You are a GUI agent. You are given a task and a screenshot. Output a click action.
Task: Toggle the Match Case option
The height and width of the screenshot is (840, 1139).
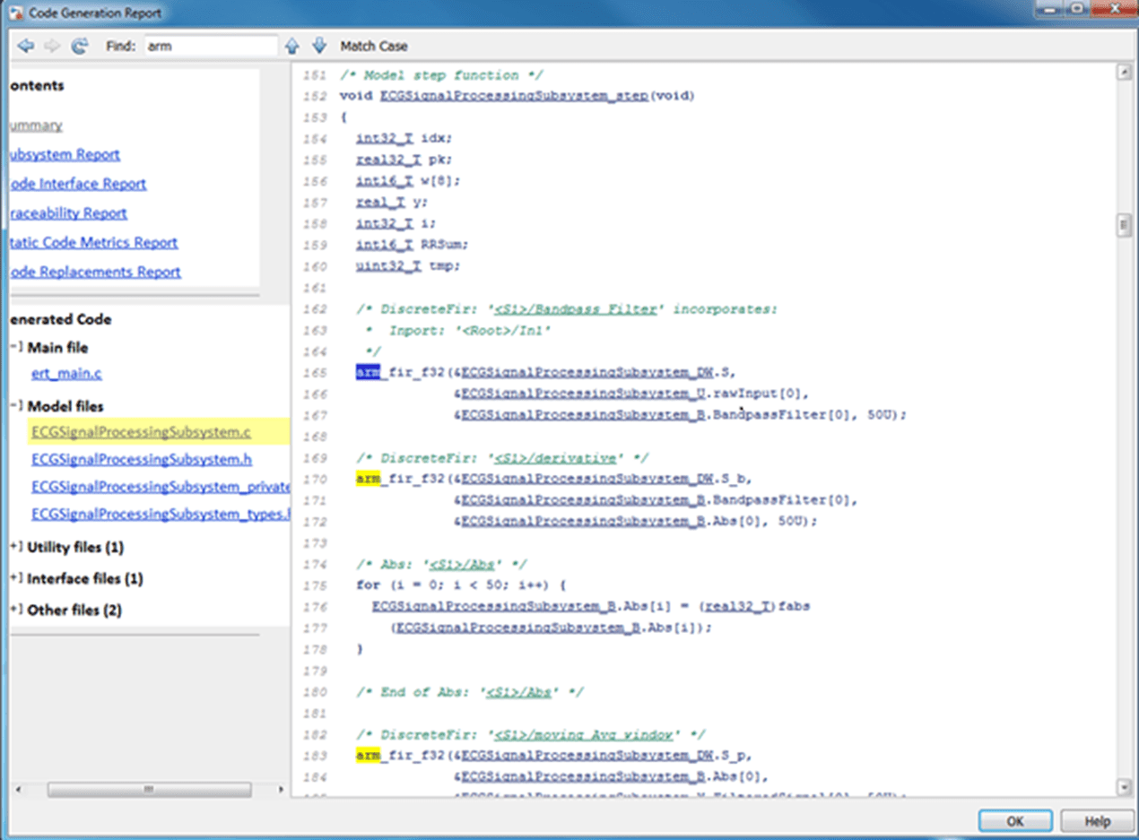coord(373,46)
